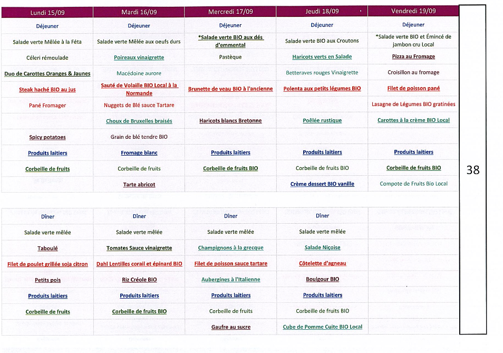Select 'Pané Fromager' cell
The image size is (503, 353).
point(47,105)
